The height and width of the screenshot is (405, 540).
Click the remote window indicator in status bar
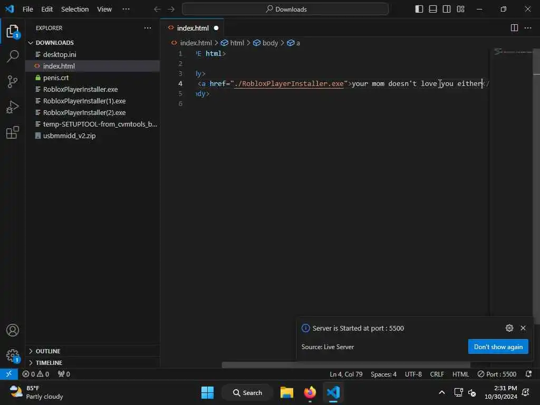click(9, 374)
